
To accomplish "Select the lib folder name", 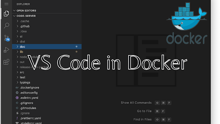I will [x=21, y=52].
